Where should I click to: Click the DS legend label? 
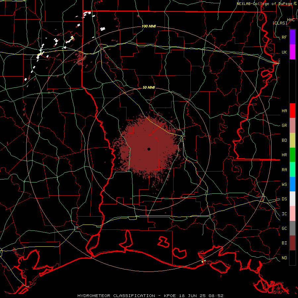(284, 199)
